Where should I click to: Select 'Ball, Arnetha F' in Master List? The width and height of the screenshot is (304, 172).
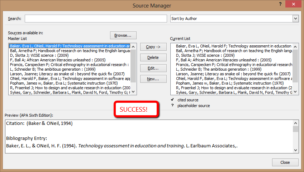coord(70,51)
